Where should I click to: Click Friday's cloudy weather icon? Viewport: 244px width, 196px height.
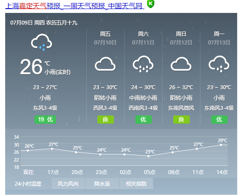105,64
